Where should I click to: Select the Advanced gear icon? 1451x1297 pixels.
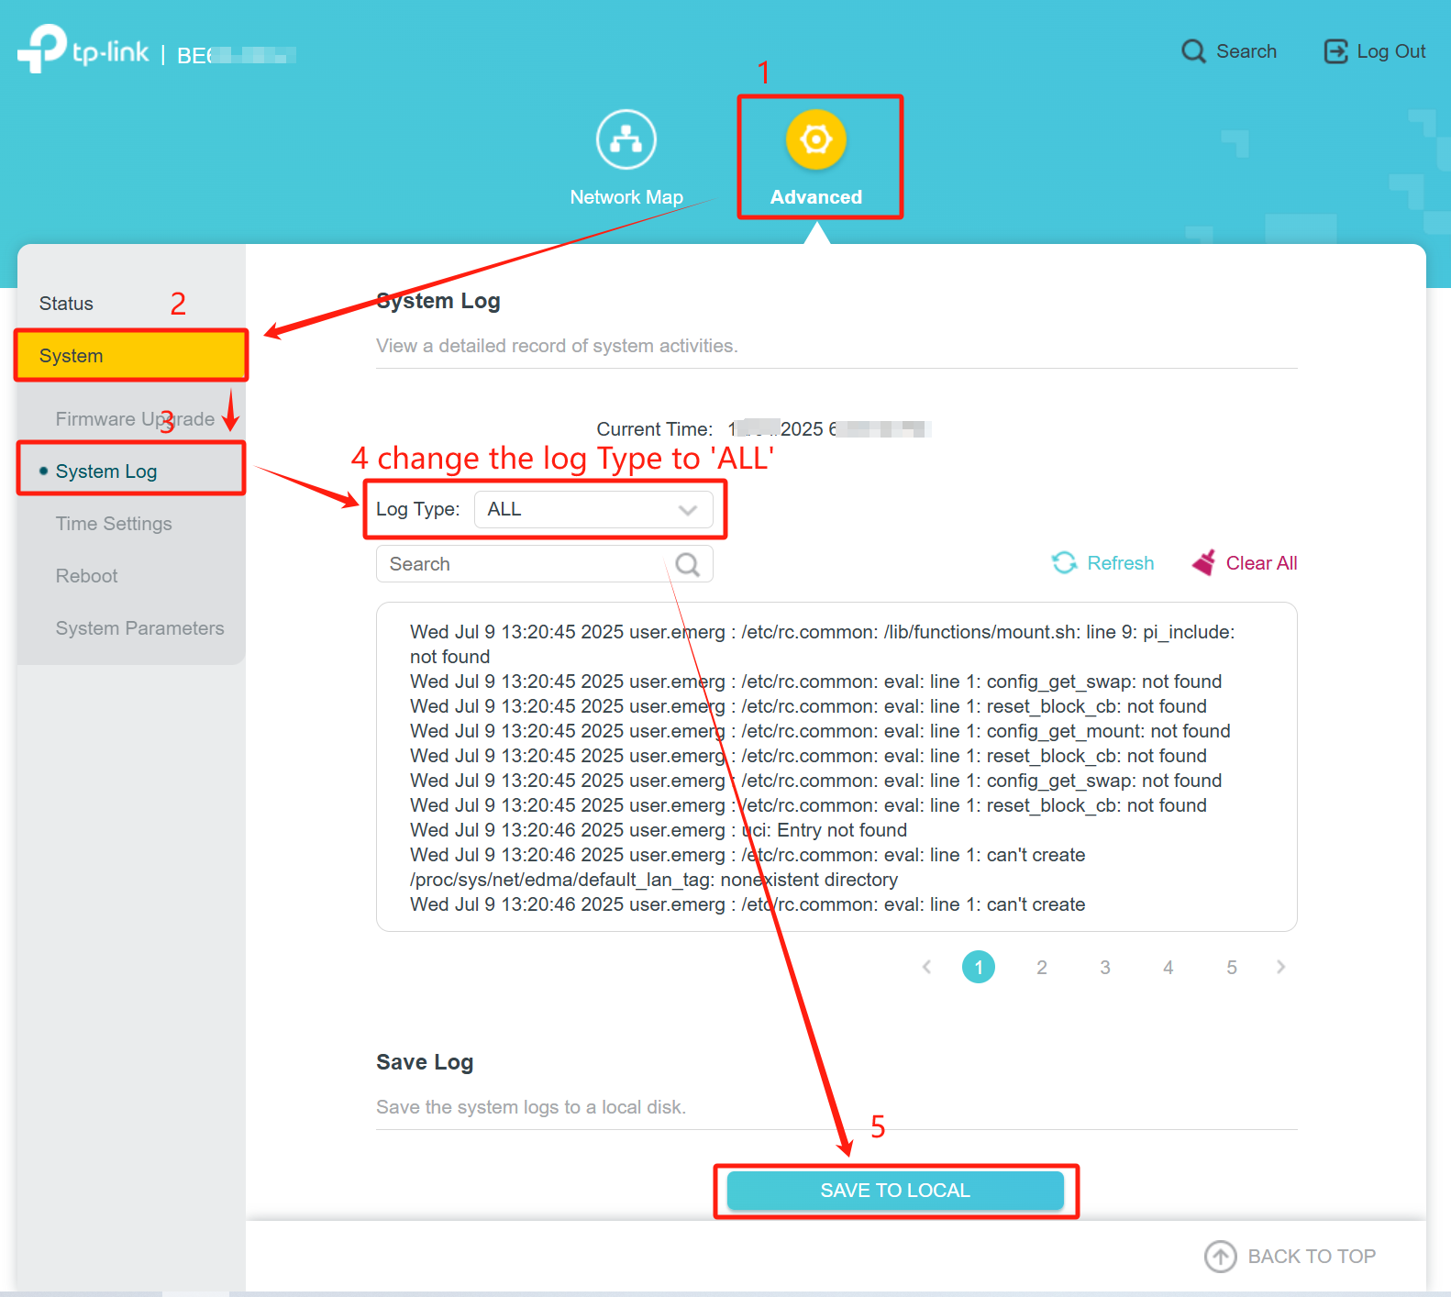tap(816, 139)
